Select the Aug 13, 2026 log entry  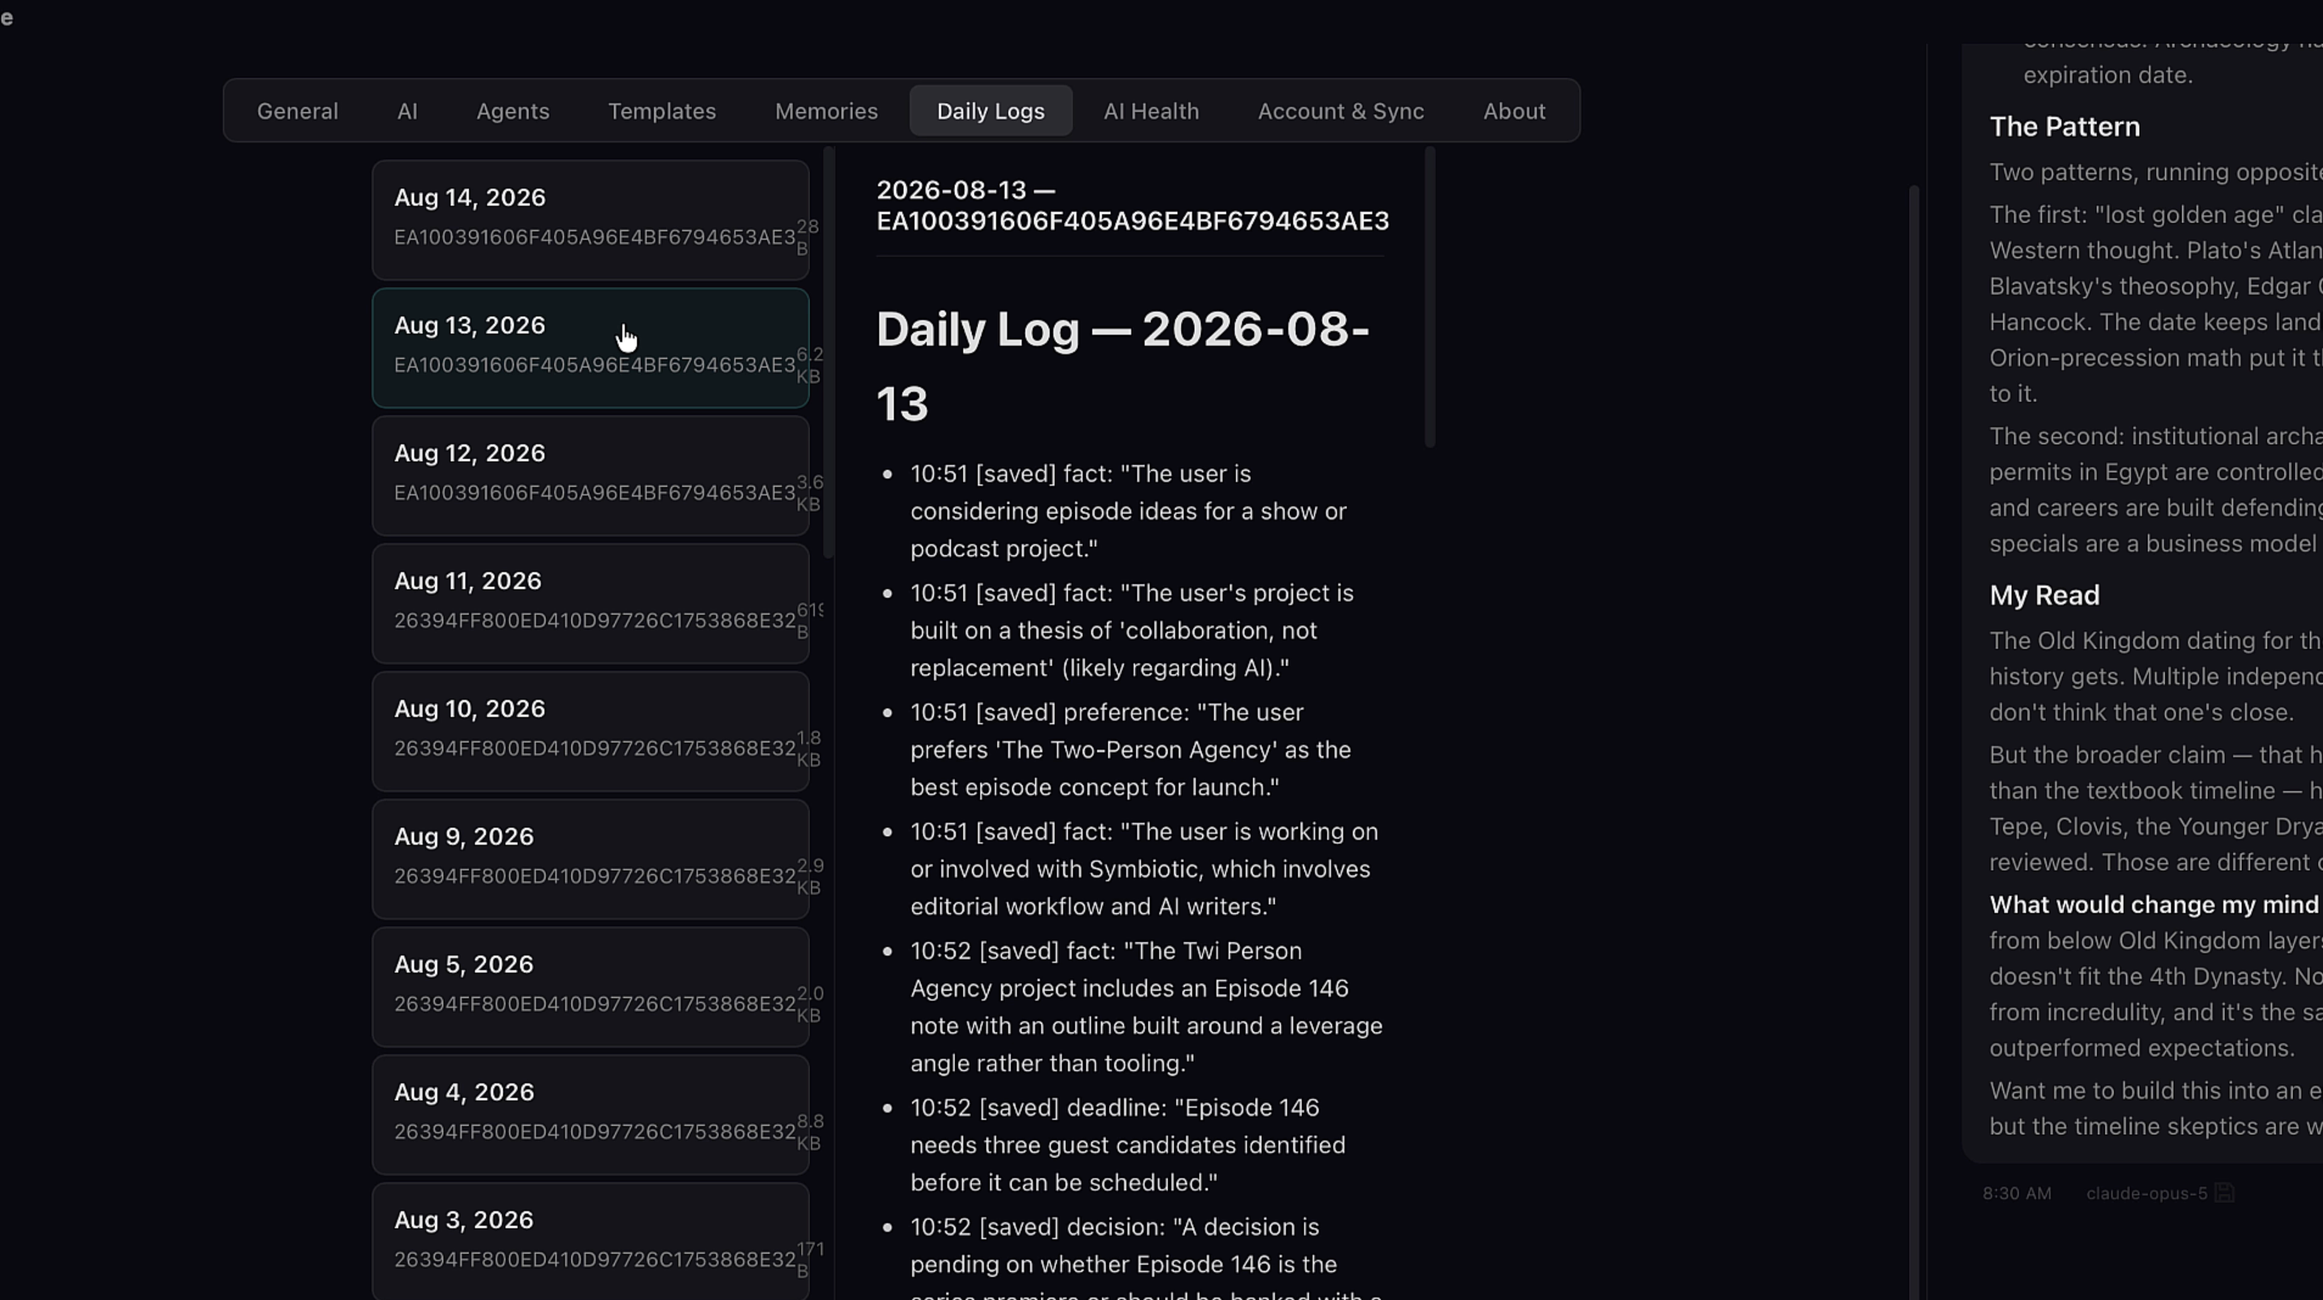[590, 348]
